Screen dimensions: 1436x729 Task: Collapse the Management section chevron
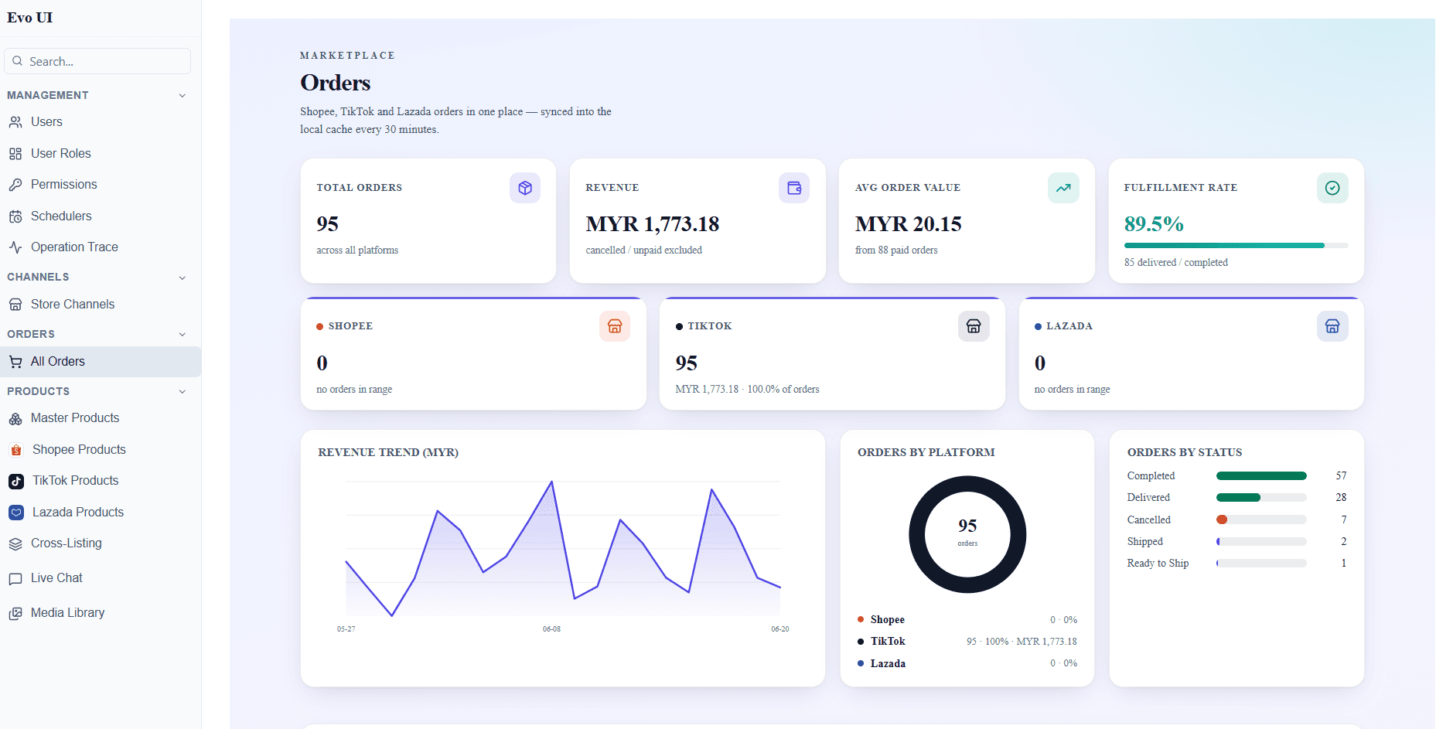pos(182,96)
